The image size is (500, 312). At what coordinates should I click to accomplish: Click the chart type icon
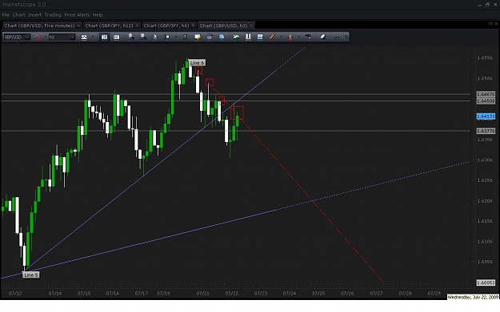(84, 38)
